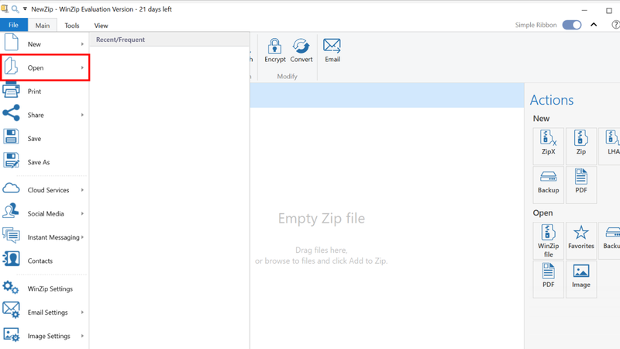
Task: Click the Share icon in File menu
Action: [x=11, y=112]
